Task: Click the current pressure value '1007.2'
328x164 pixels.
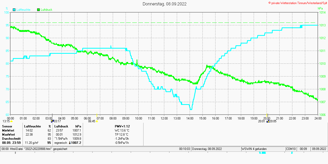Action: pyautogui.click(x=76, y=143)
